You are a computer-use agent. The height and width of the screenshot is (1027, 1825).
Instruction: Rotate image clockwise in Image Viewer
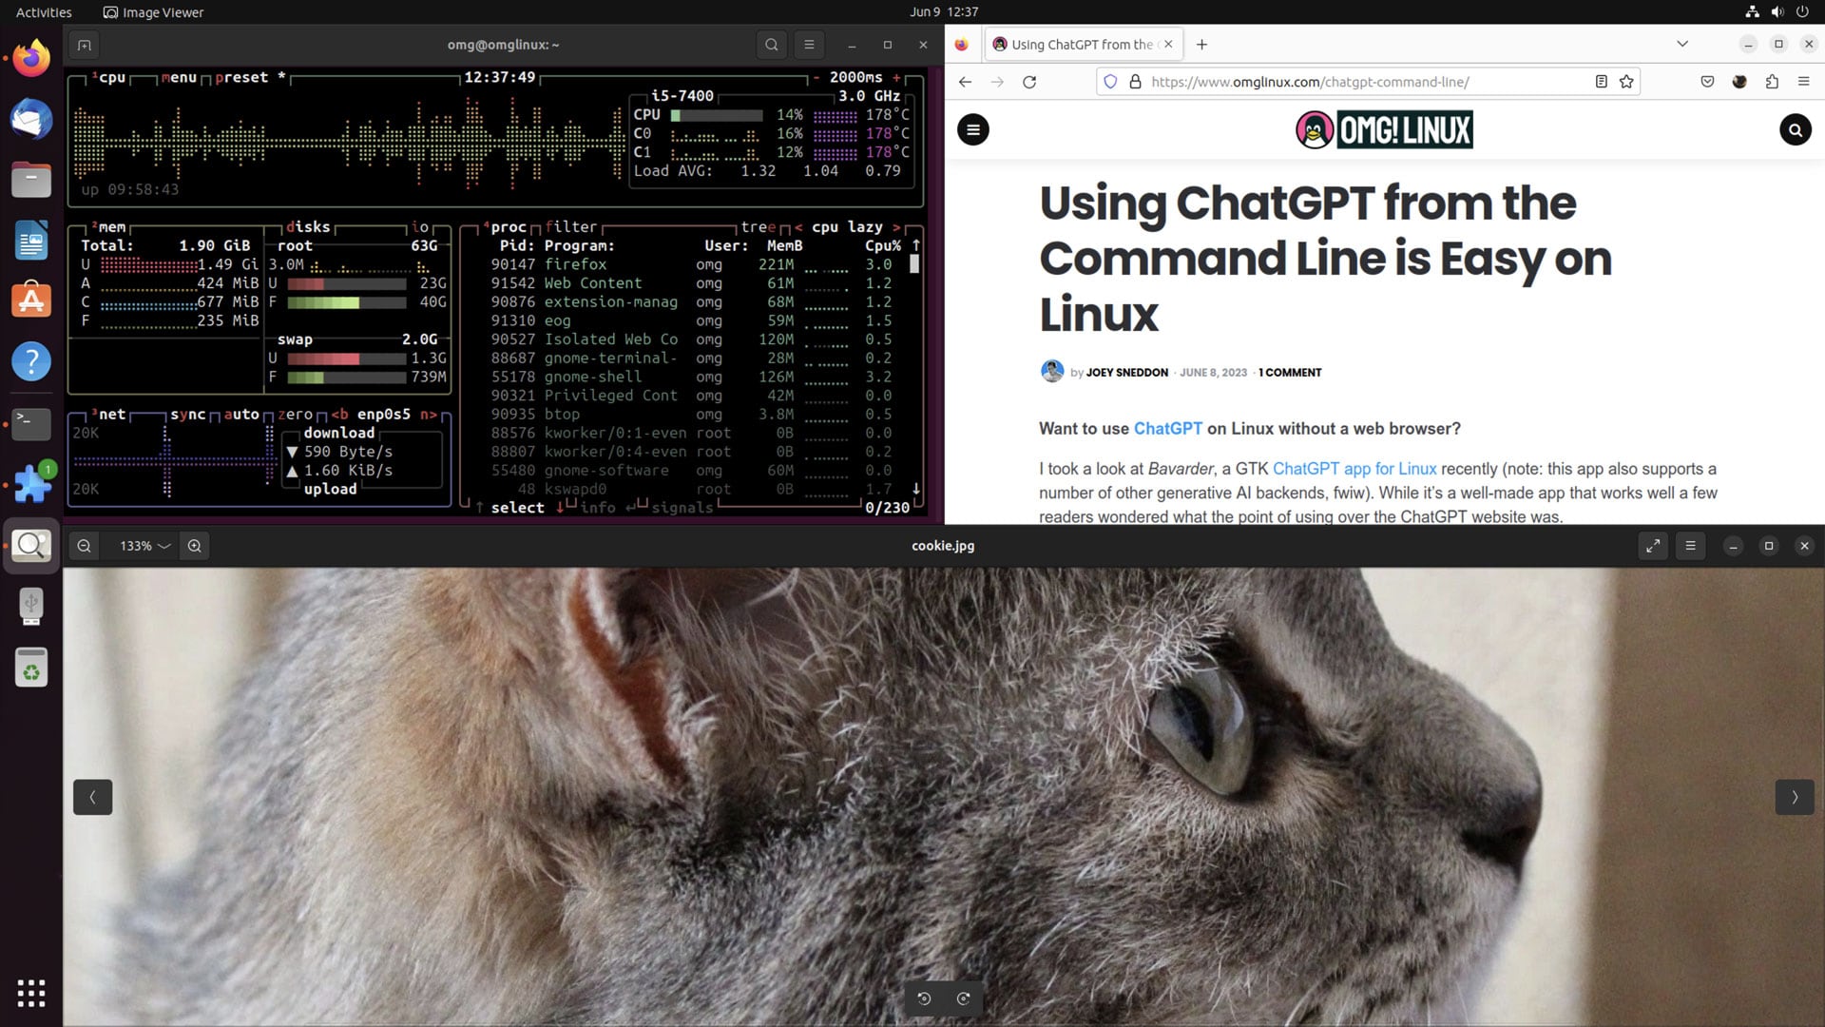[x=963, y=998]
